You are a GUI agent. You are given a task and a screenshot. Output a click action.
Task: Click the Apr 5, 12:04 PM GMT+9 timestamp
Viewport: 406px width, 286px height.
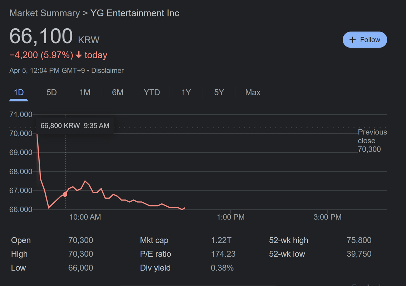point(47,70)
